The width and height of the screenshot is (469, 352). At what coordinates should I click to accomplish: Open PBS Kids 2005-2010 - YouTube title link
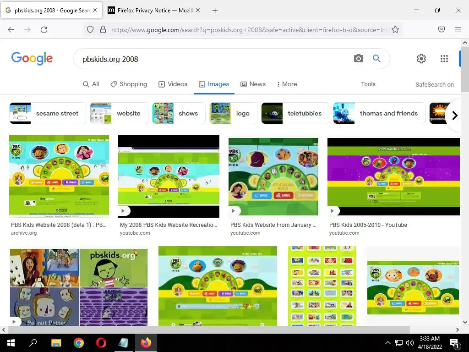coord(368,225)
